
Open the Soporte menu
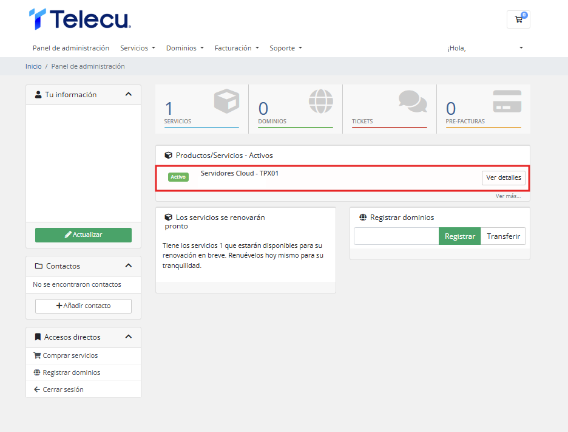click(x=285, y=48)
